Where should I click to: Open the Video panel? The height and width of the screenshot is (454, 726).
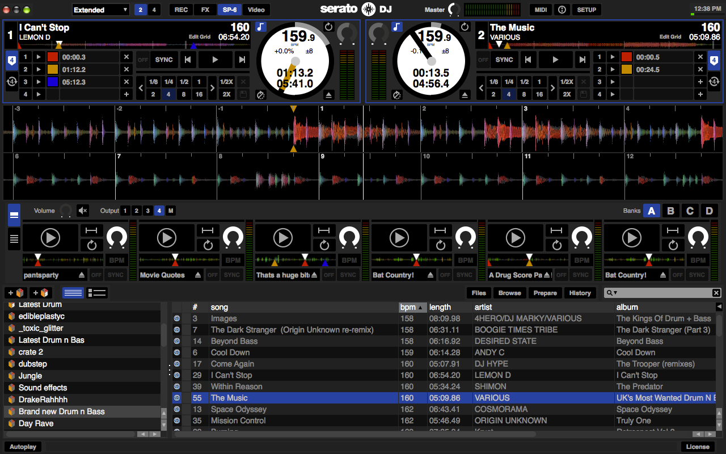[x=256, y=10]
